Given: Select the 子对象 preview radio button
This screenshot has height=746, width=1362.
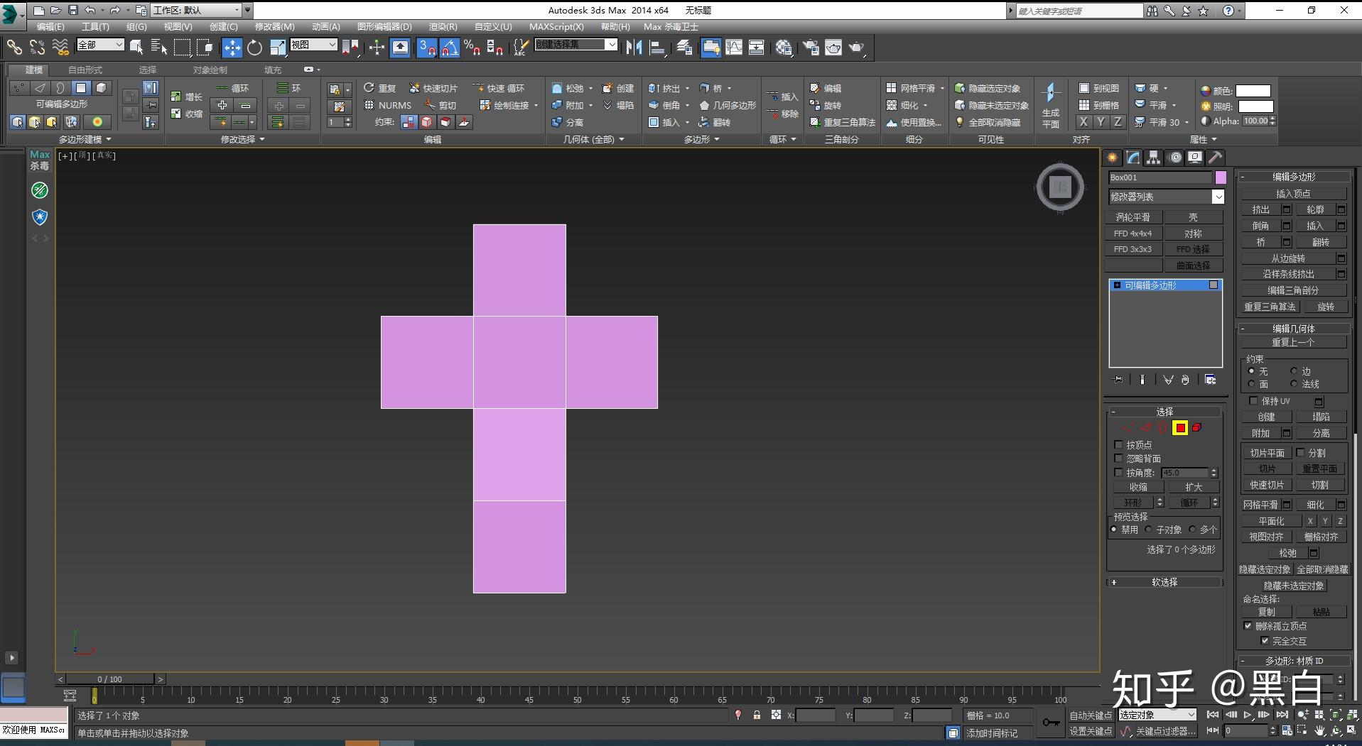Looking at the screenshot, I should [1148, 529].
